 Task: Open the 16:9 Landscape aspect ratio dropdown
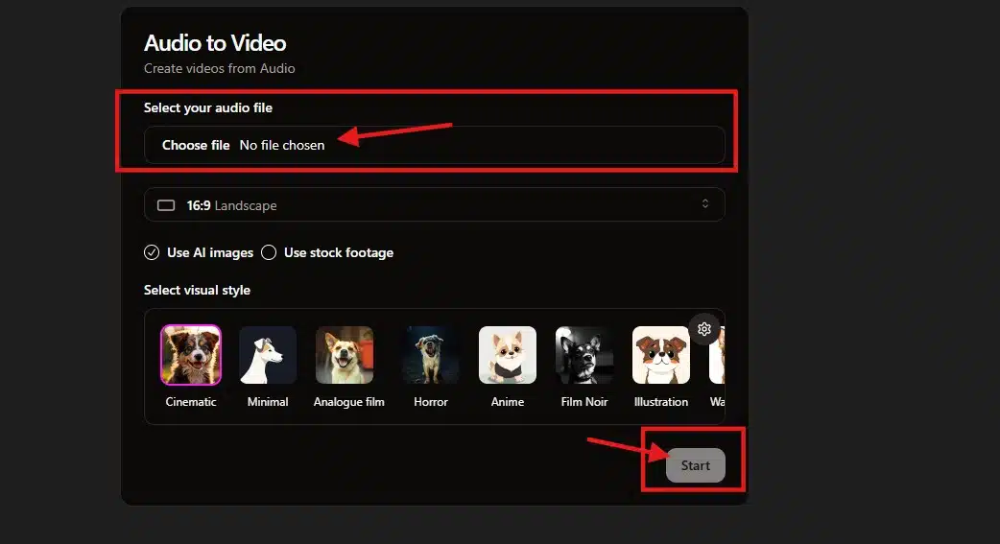point(434,204)
